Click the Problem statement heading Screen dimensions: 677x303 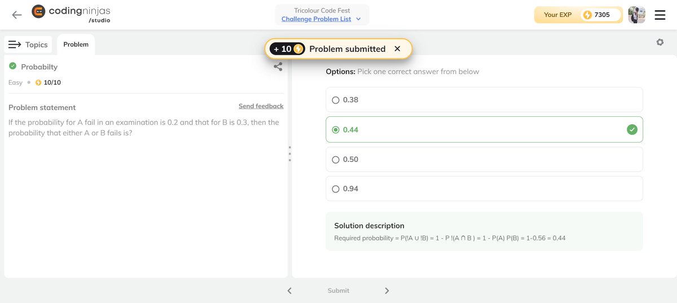click(x=42, y=107)
